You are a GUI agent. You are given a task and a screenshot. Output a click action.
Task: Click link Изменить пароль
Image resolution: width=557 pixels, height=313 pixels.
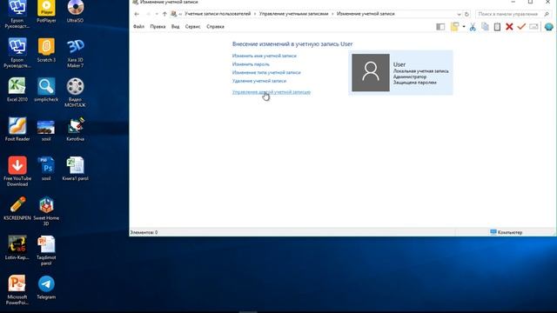pyautogui.click(x=251, y=64)
